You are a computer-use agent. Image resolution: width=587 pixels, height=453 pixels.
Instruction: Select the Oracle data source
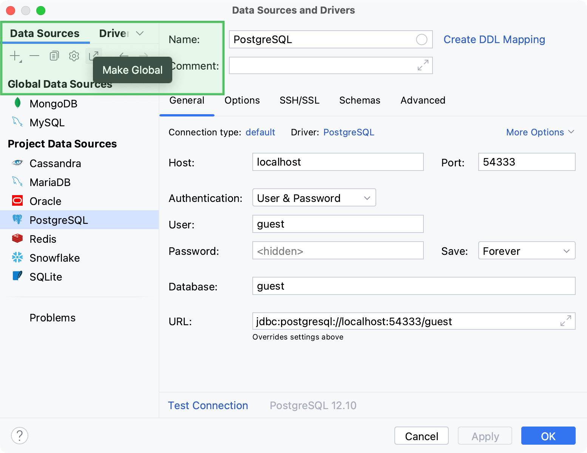tap(45, 201)
